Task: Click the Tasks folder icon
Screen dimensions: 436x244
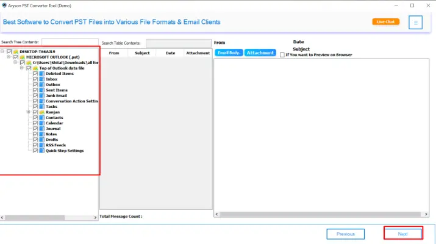Action: [42, 107]
